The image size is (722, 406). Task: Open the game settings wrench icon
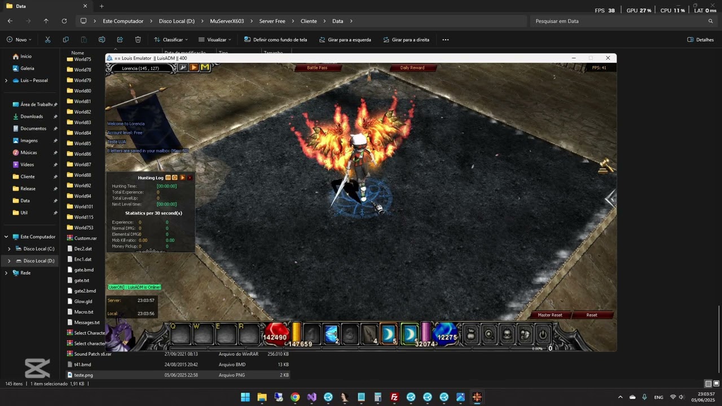183,68
